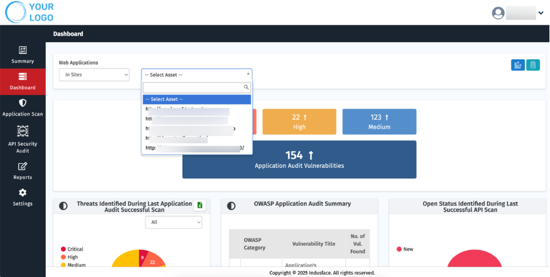Click the pie slice labeled 22

(153, 261)
